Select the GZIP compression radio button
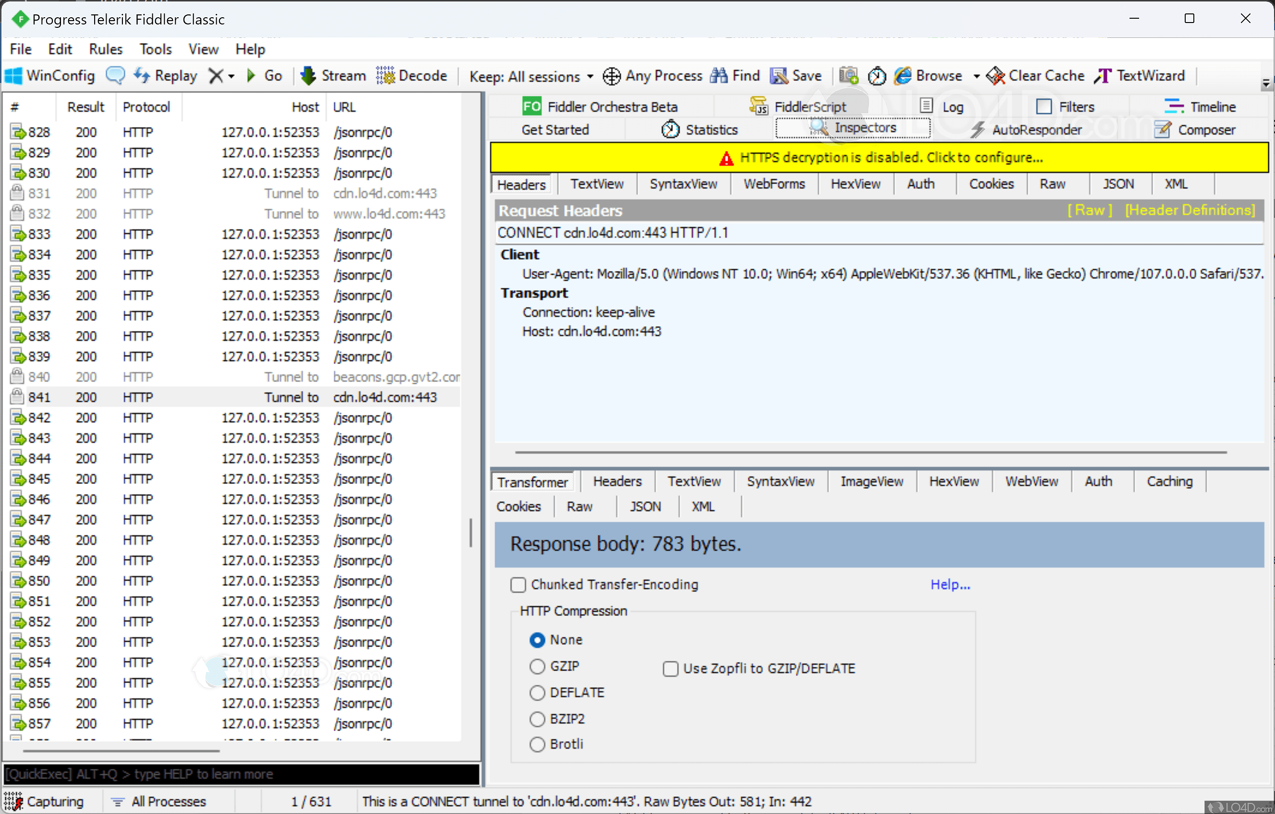 [x=537, y=666]
